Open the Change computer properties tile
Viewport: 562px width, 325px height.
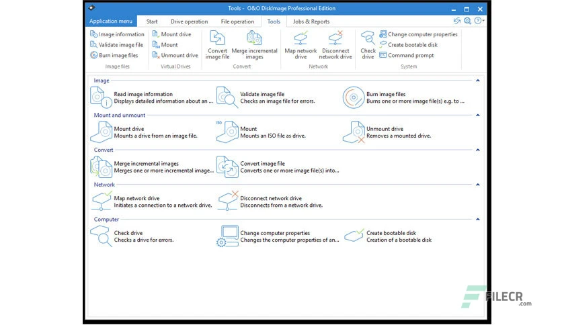pos(278,236)
